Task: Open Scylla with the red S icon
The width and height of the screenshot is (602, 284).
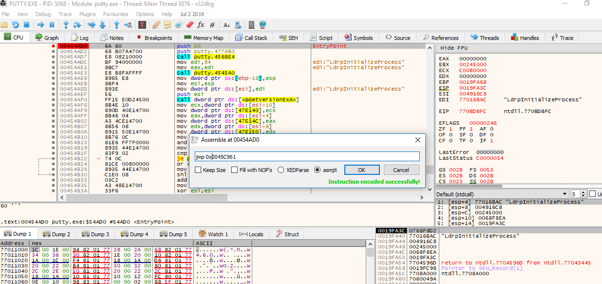Action: coord(142,25)
